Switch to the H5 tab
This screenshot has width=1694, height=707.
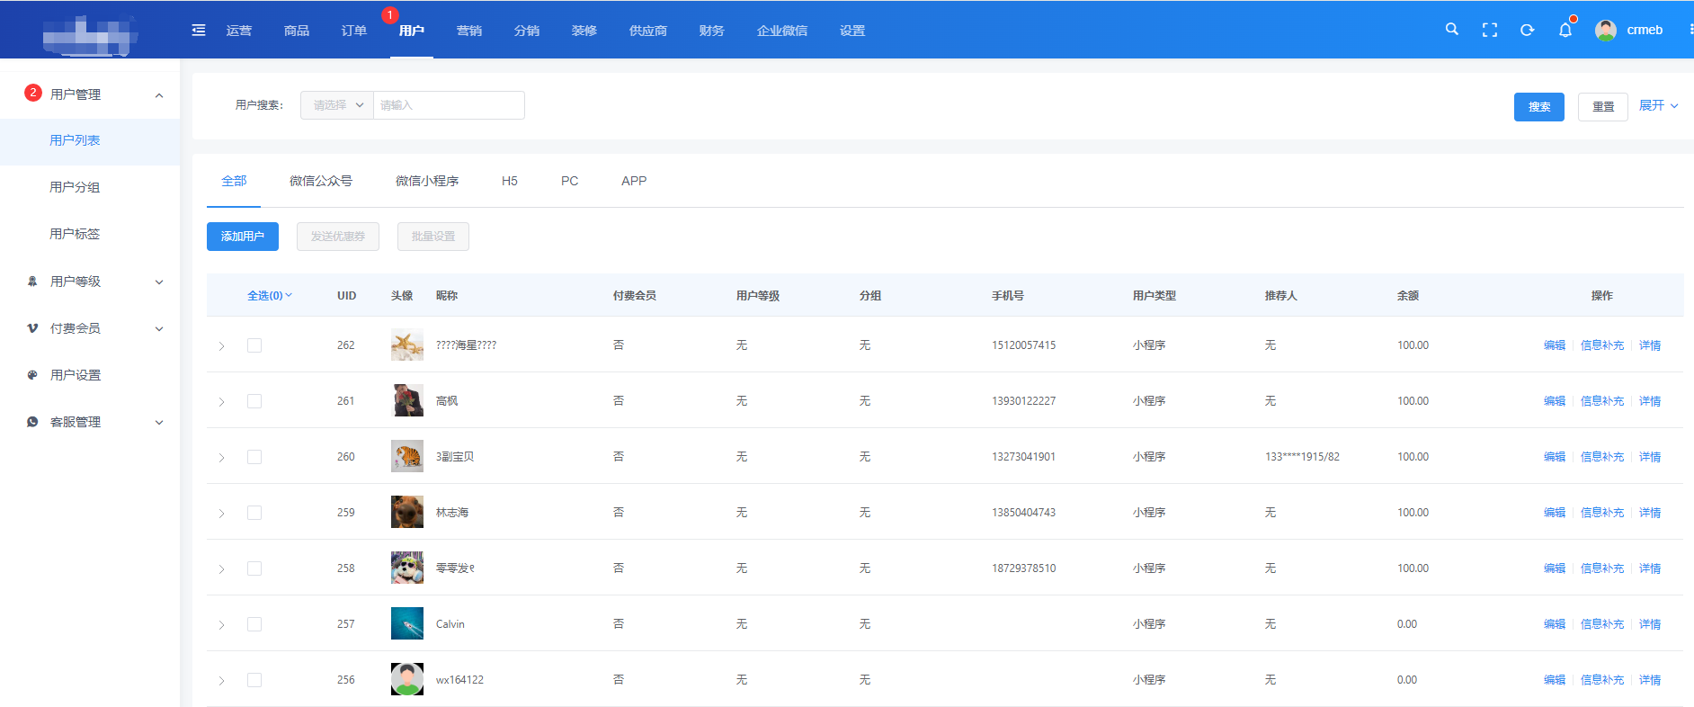pos(510,181)
